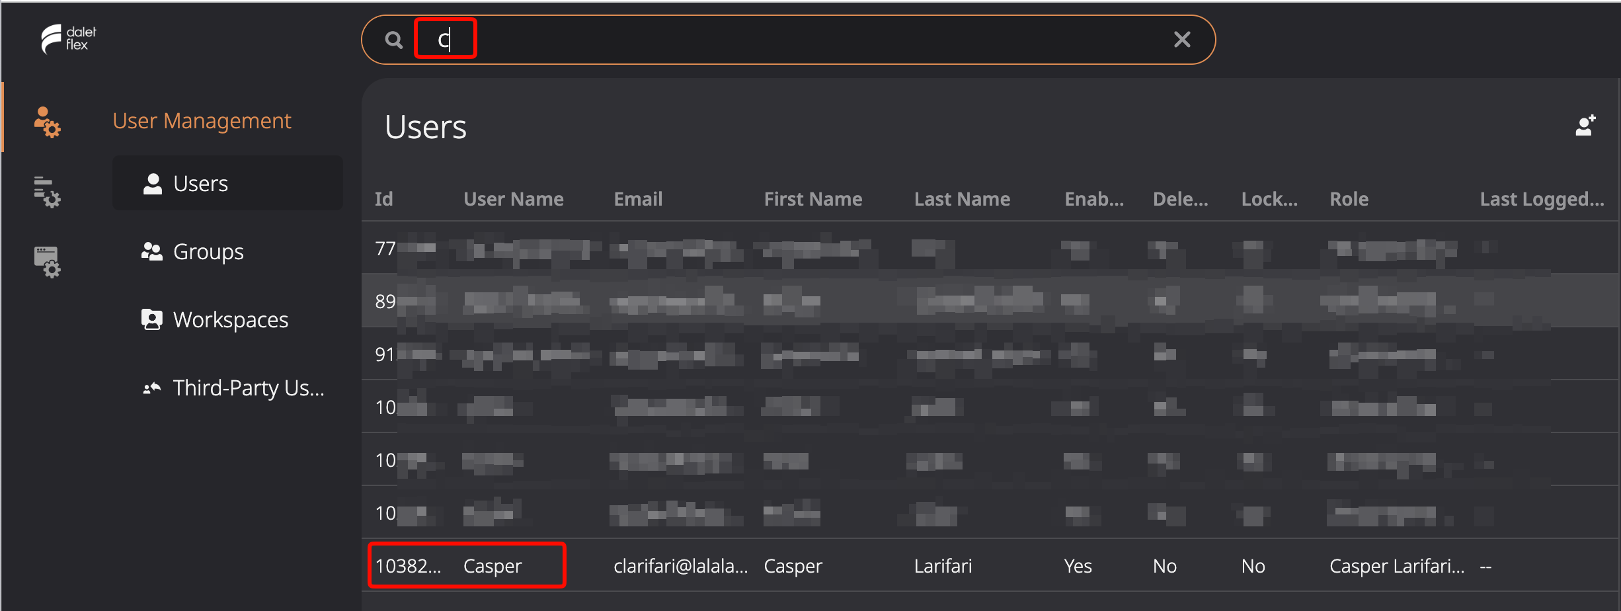Viewport: 1621px width, 611px height.
Task: Sort by the Id column header
Action: 383,199
